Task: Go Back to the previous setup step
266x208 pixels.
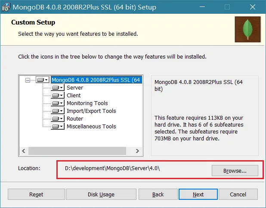Action: (x=158, y=194)
